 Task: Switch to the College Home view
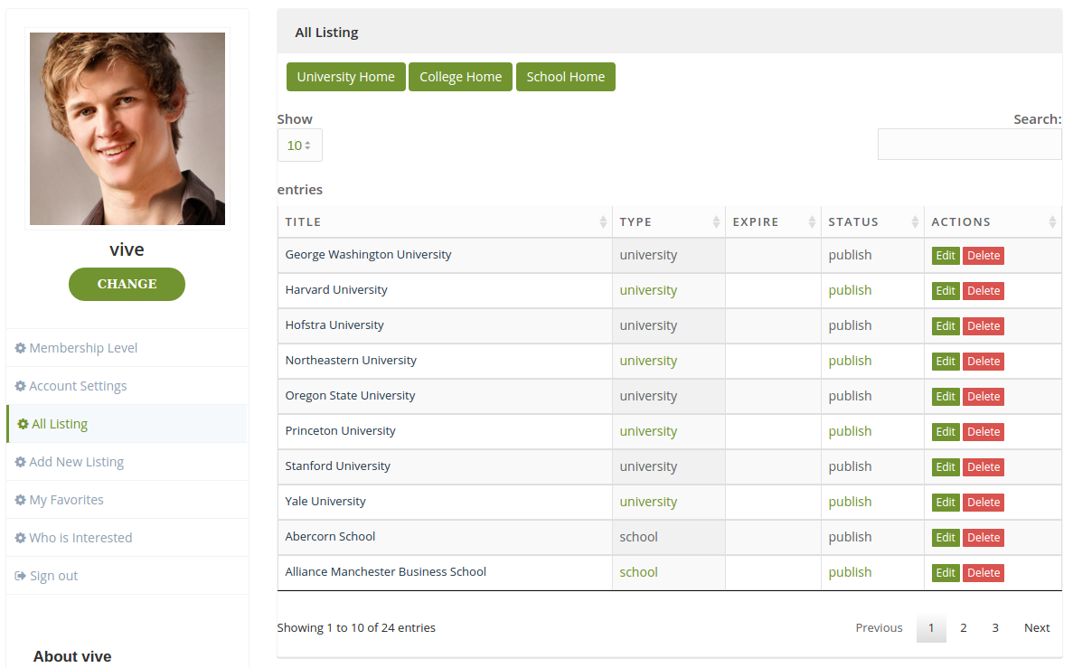460,77
